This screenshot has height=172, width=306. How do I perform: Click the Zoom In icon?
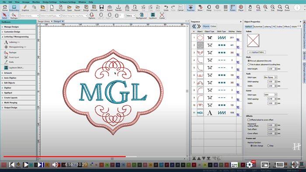pos(265,8)
